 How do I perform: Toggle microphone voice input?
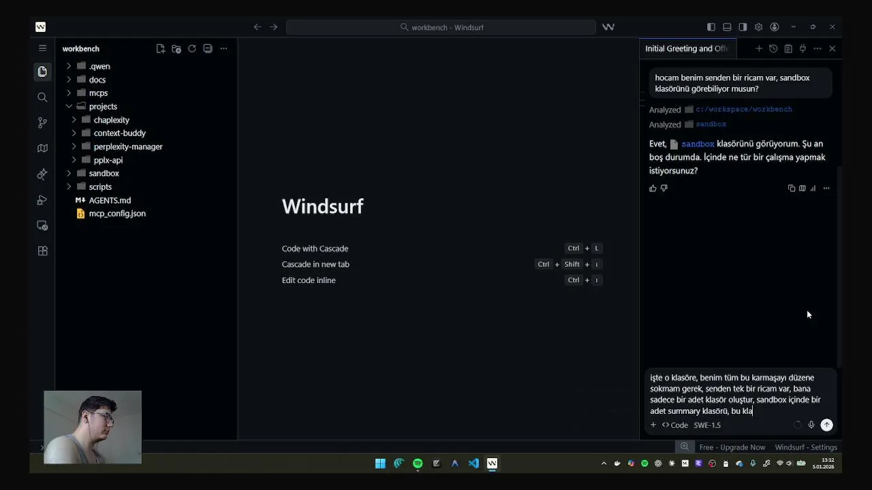(x=811, y=425)
